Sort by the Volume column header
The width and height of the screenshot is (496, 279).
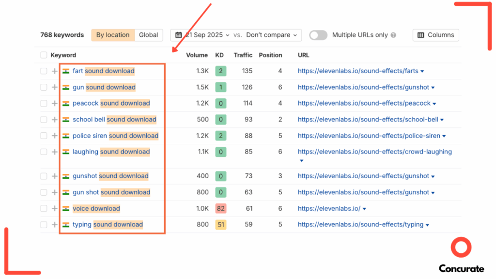click(x=197, y=55)
